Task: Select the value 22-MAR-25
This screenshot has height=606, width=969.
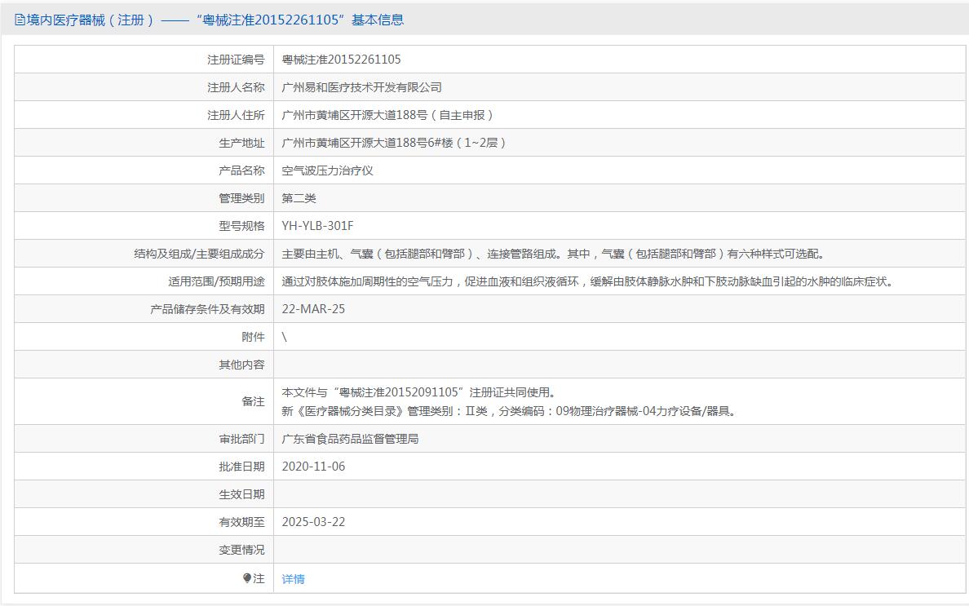Action: tap(313, 309)
